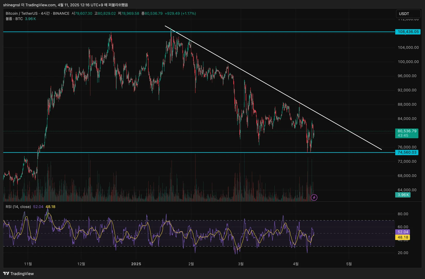Click the 2월 label on the time axis
This screenshot has height=279, width=425.
(x=191, y=264)
